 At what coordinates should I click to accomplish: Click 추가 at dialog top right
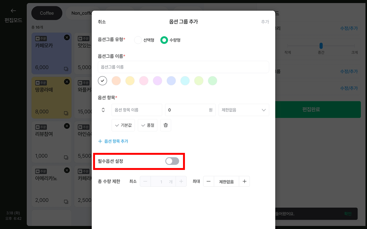pyautogui.click(x=265, y=22)
